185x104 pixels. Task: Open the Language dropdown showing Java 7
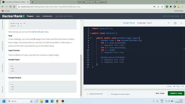click(x=158, y=23)
